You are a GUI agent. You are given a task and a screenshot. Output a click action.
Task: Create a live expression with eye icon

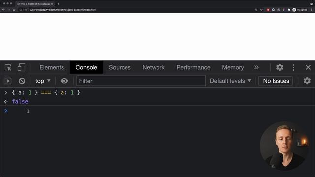click(x=64, y=81)
